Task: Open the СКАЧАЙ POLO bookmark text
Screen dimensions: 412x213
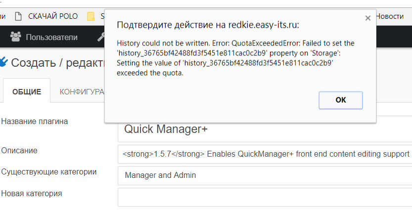Action: tap(53, 16)
